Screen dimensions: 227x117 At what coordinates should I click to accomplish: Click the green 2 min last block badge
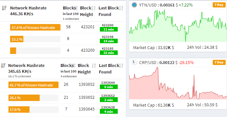109,100
